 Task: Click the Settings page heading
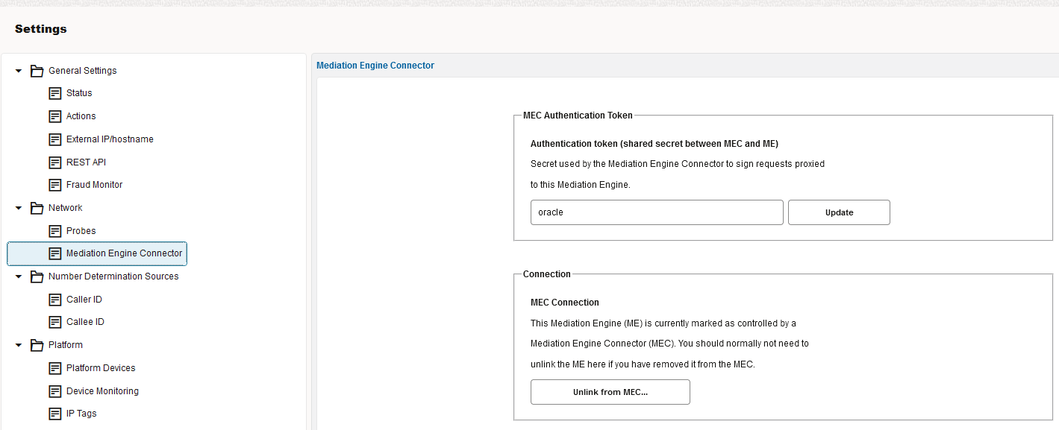pyautogui.click(x=40, y=29)
